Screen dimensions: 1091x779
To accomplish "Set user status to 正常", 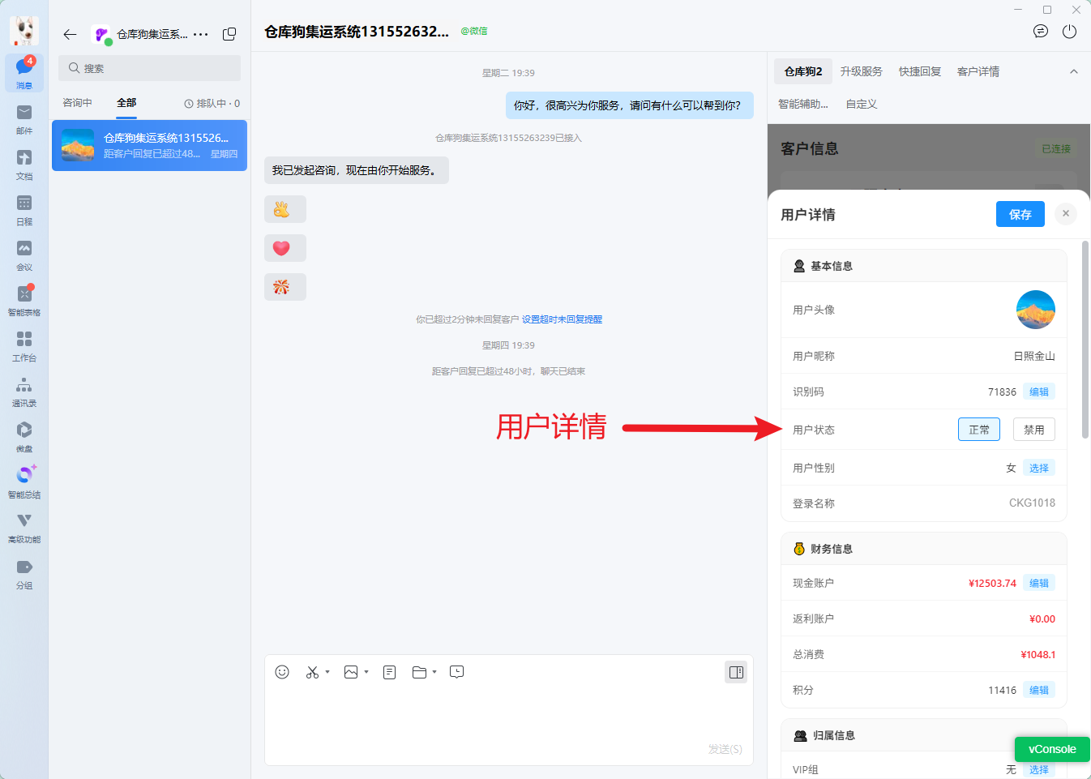I will point(979,430).
